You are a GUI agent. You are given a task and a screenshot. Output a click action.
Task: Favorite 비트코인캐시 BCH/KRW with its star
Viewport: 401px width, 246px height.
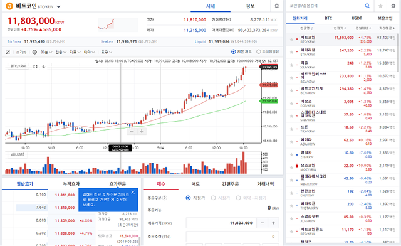291,90
